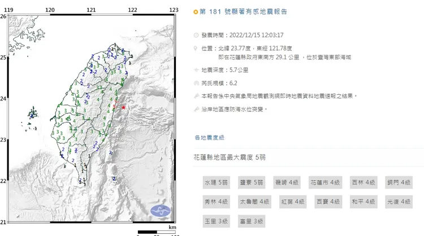Click the clock icon beside 發震時間
This screenshot has height=236, width=424.
(x=196, y=35)
